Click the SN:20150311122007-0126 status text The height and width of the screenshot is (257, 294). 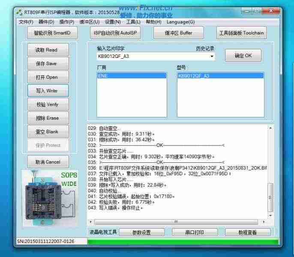[x=46, y=241]
